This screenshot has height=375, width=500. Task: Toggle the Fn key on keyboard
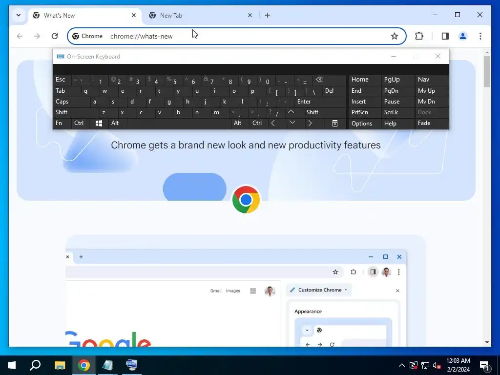click(62, 123)
